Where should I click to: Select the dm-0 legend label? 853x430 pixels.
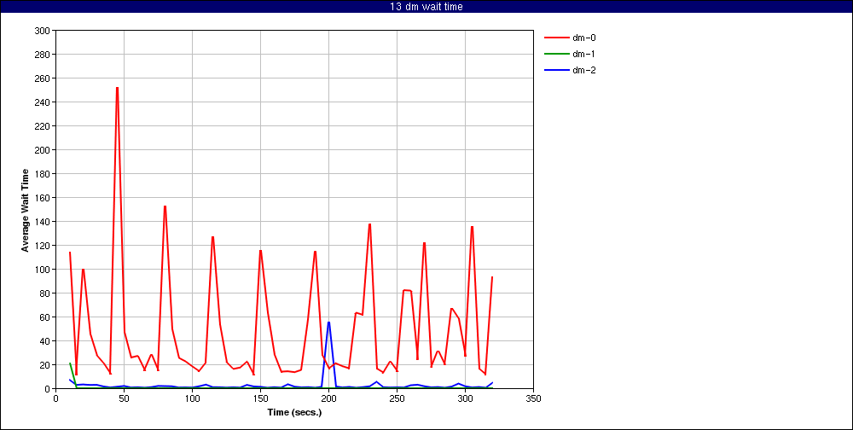(x=583, y=38)
